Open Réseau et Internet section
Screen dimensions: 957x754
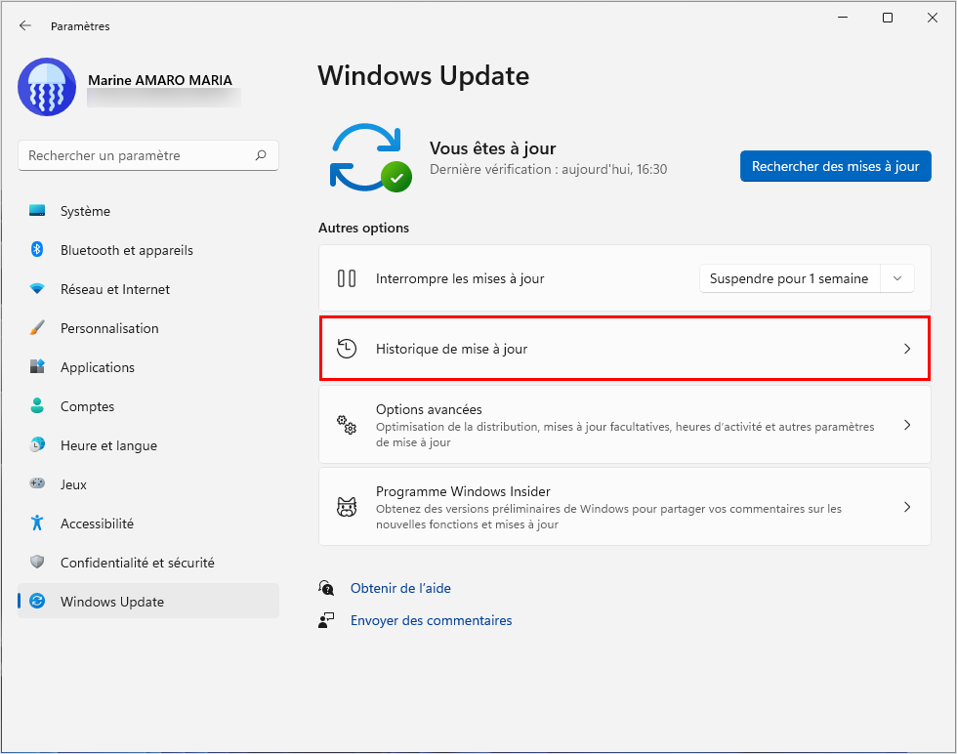click(148, 289)
